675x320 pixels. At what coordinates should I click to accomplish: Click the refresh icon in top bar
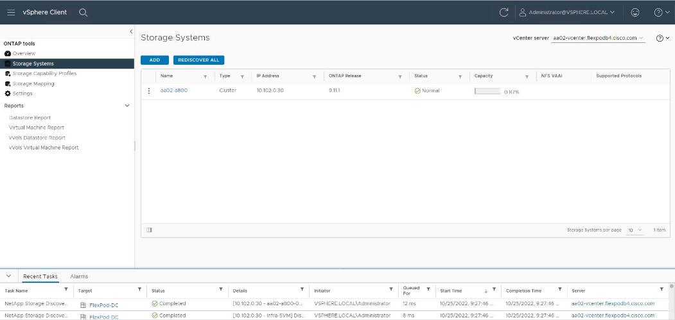pos(504,12)
